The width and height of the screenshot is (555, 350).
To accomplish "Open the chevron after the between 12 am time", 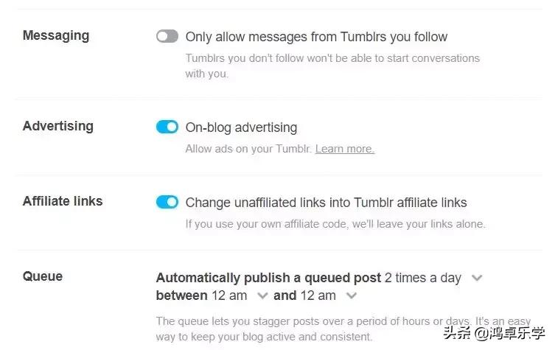I will [x=262, y=295].
